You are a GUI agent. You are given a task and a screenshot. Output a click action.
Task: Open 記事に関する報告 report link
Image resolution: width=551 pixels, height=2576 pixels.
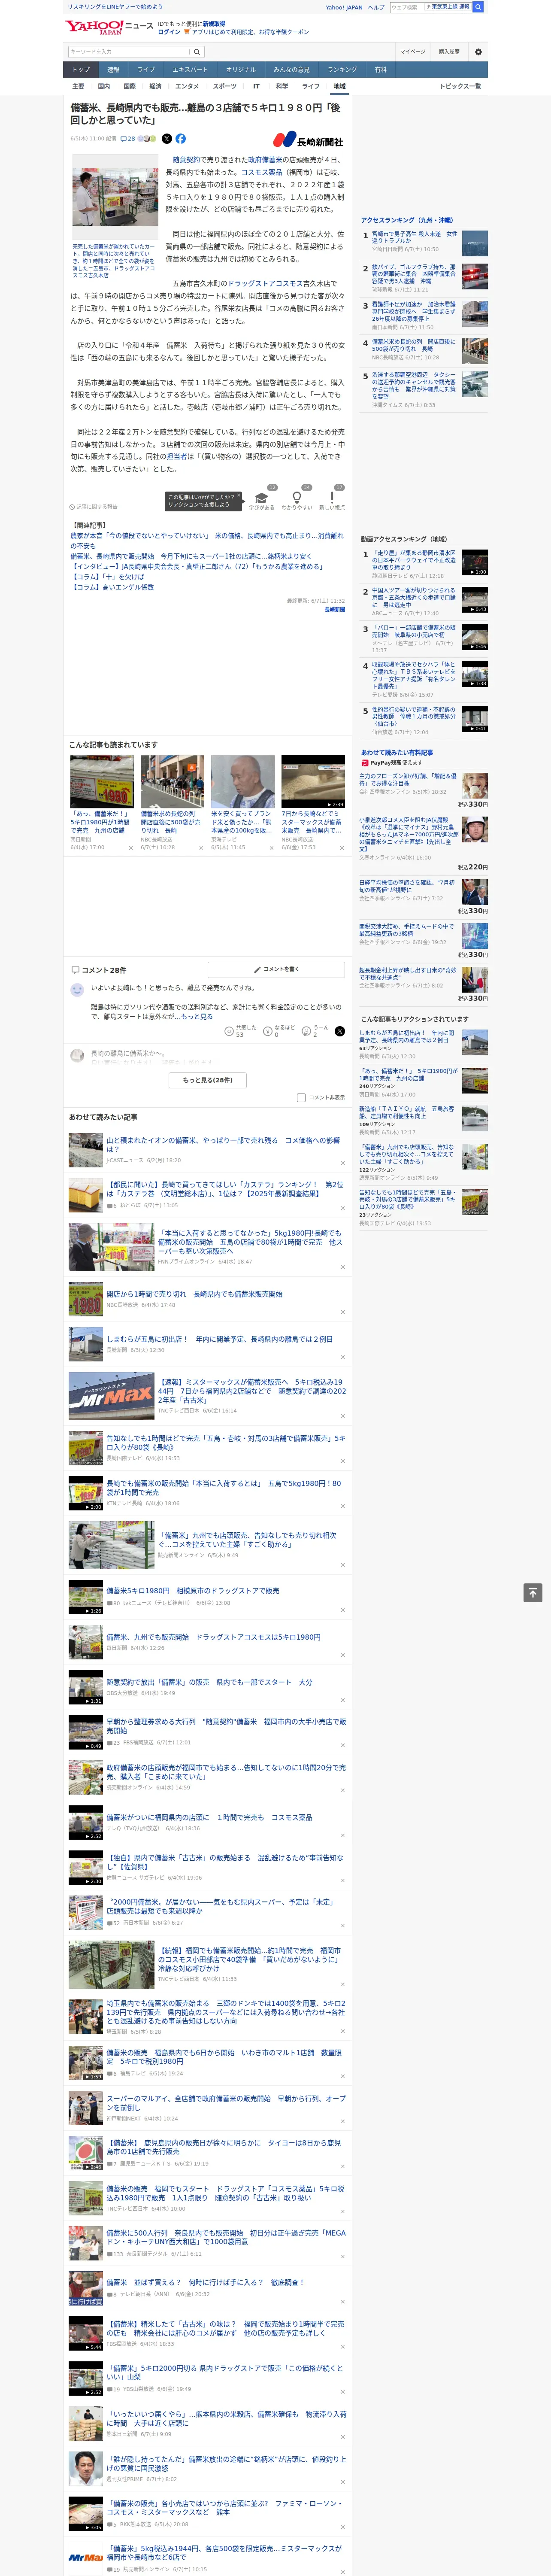(x=93, y=507)
